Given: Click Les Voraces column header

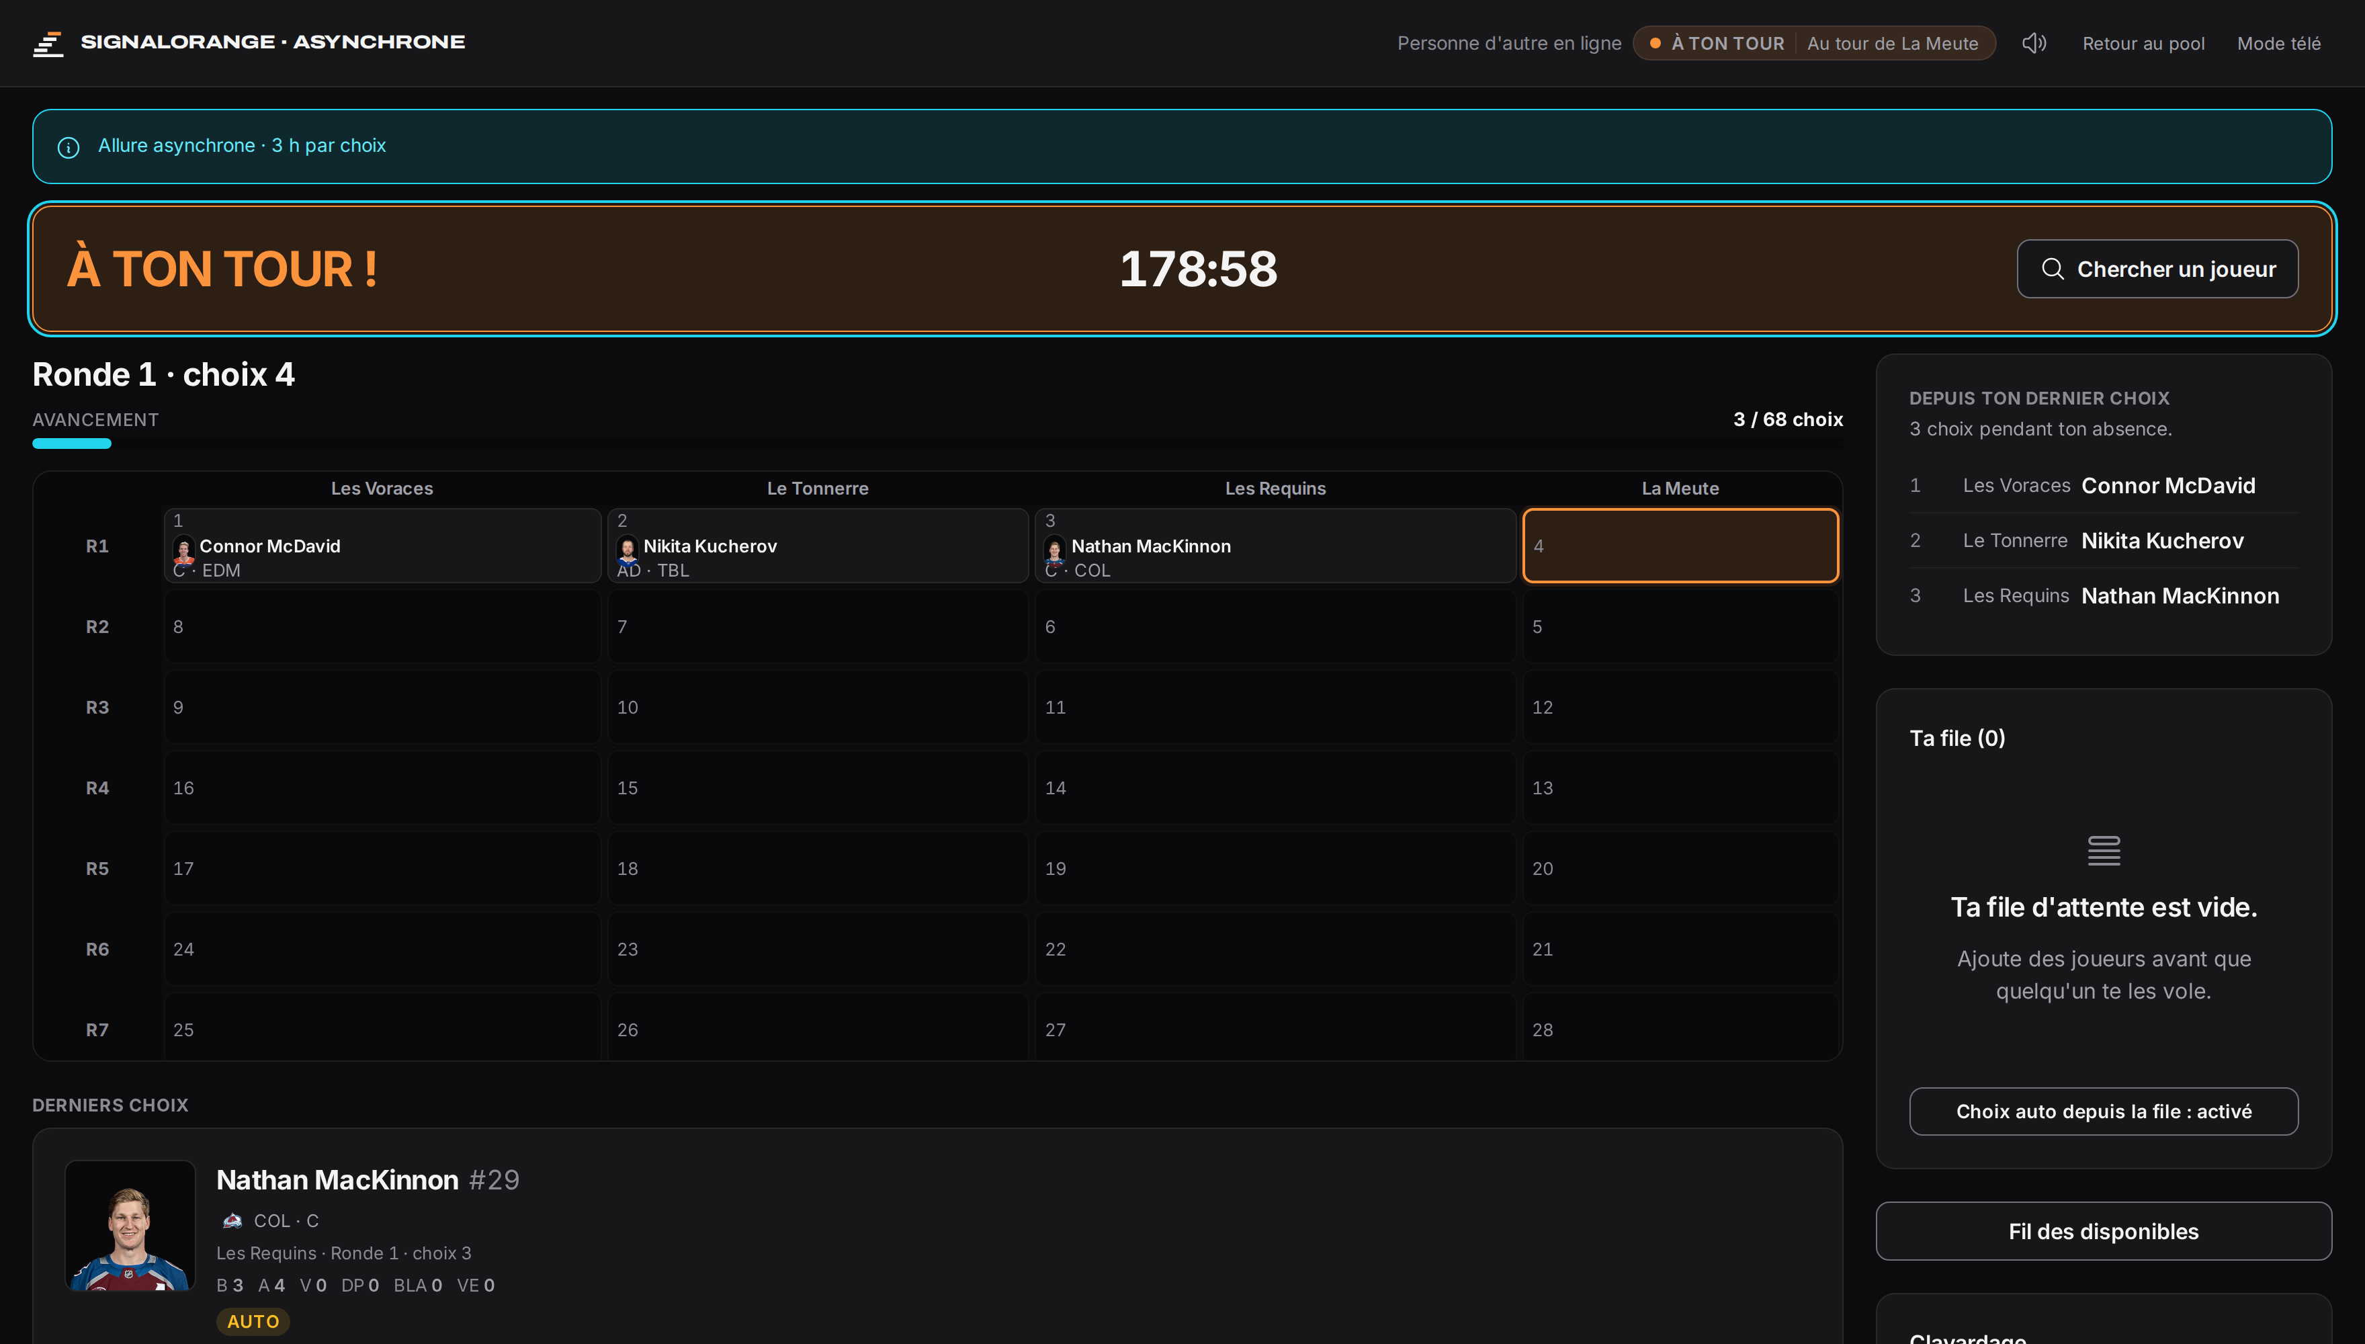Looking at the screenshot, I should point(382,489).
